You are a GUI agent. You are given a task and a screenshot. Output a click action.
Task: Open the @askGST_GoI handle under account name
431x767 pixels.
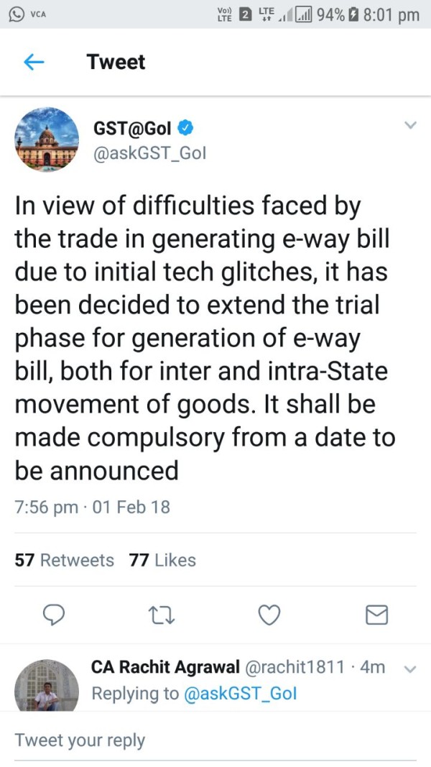[x=150, y=153]
